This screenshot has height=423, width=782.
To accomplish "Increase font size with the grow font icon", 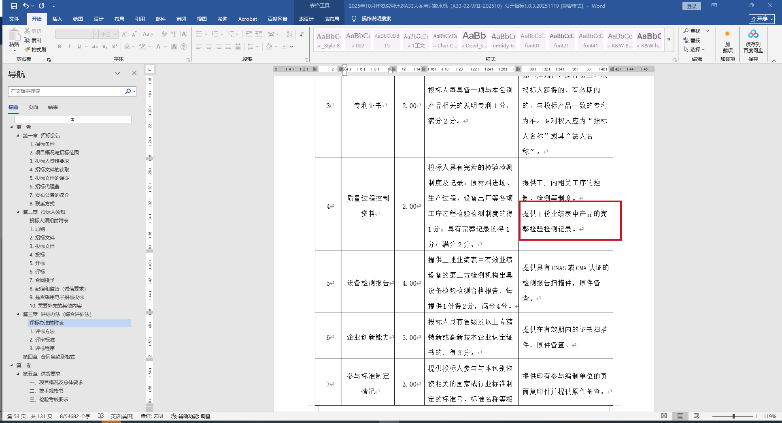I will pyautogui.click(x=124, y=34).
